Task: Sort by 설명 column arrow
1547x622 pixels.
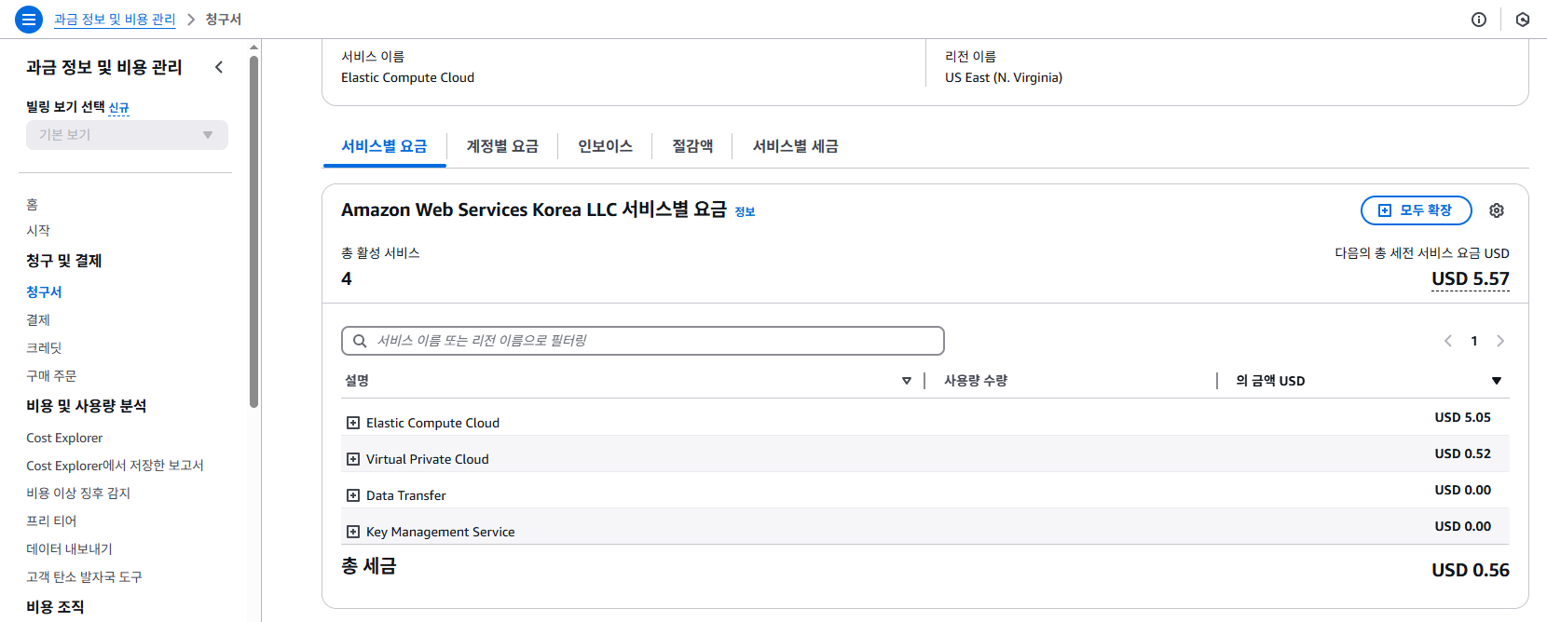Action: point(907,381)
